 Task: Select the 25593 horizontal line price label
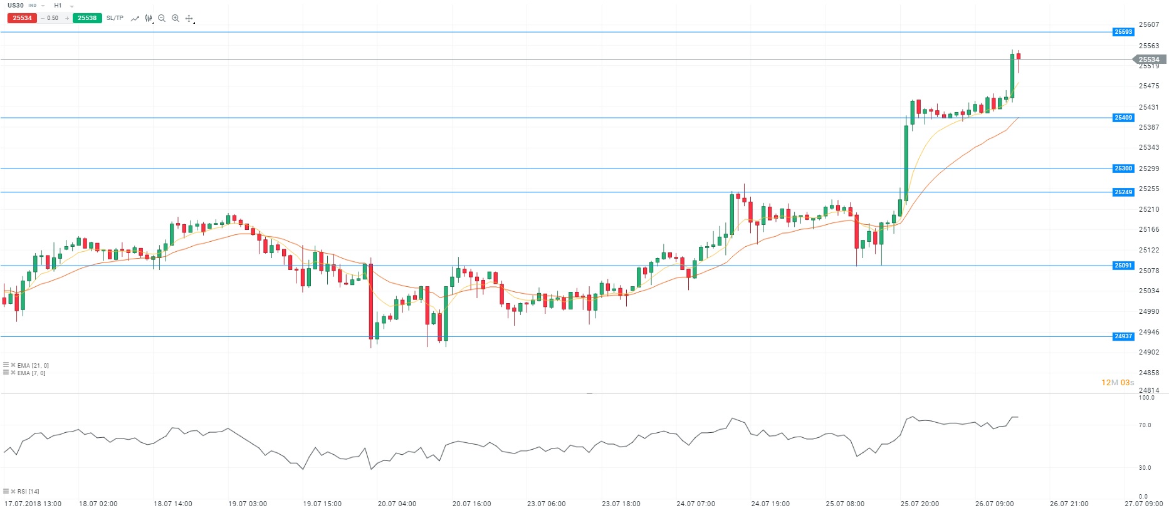click(1123, 32)
